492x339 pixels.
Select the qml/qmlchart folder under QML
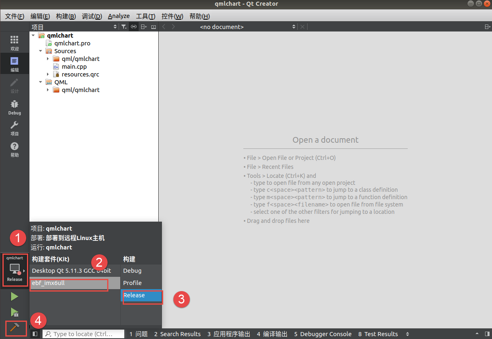point(81,90)
